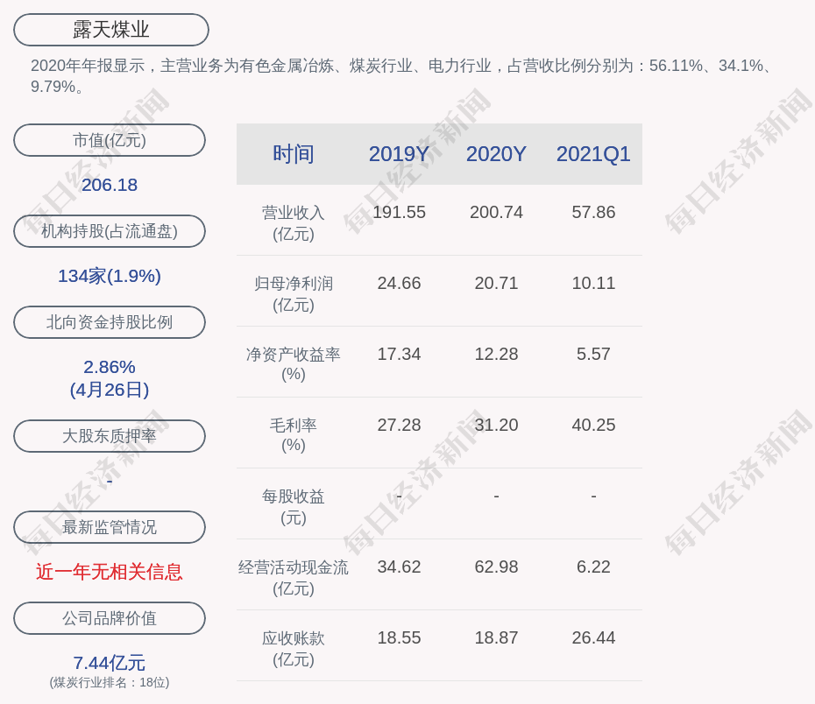Click the brand value 7.44亿元

(x=110, y=663)
